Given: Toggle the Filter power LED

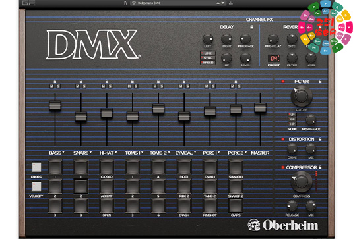Looking at the screenshot, I should coord(283,82).
